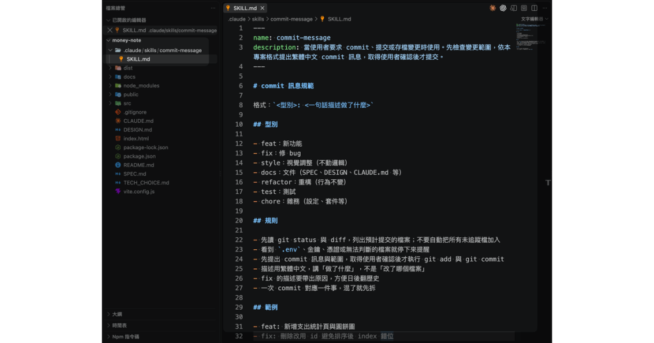The width and height of the screenshot is (654, 343).
Task: Collapse the 已開啟的編輯器 section
Action: tap(109, 20)
